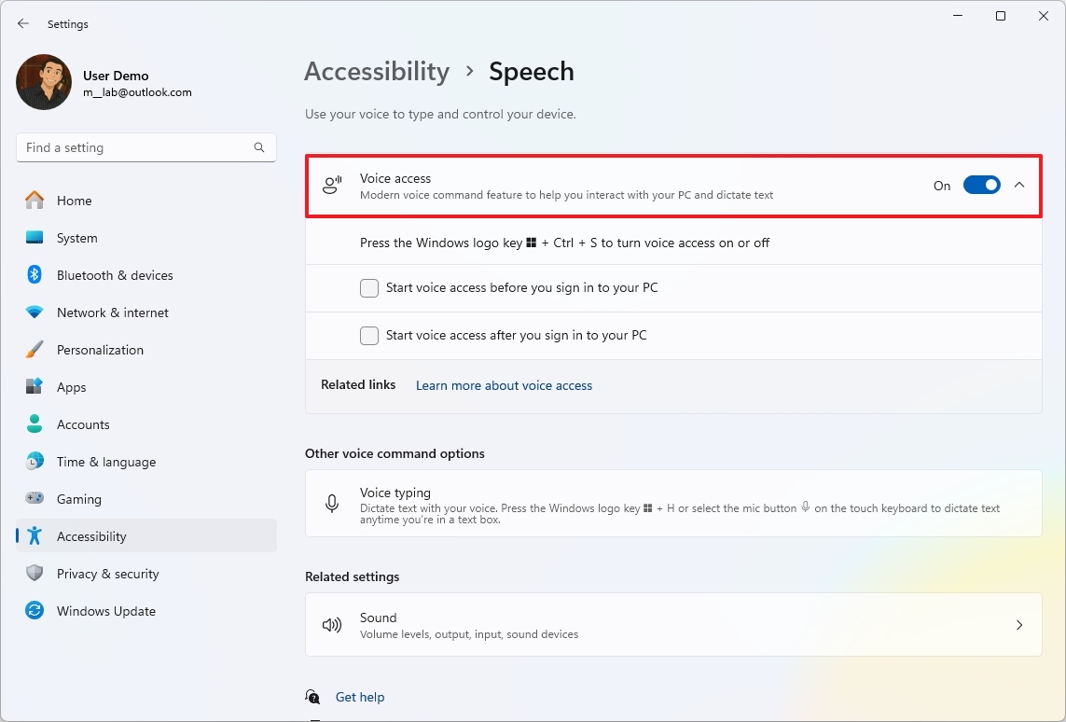Collapse the Voice access section chevron
Screen dimensions: 1066x722
1019,185
